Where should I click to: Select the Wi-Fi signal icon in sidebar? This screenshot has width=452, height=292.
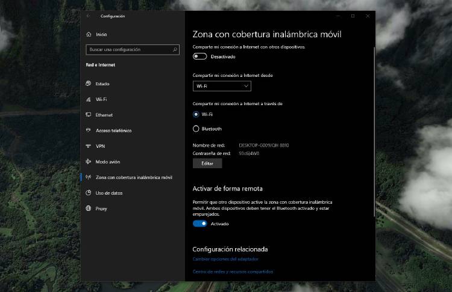[89, 99]
